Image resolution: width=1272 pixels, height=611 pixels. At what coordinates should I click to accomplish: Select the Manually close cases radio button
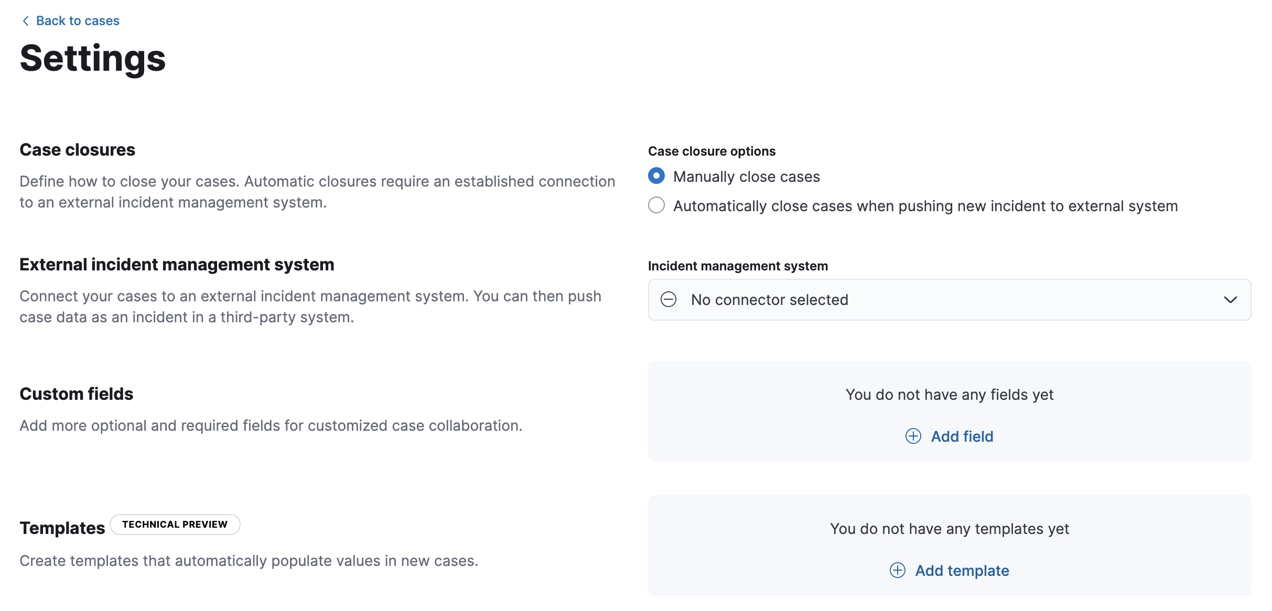click(x=656, y=177)
